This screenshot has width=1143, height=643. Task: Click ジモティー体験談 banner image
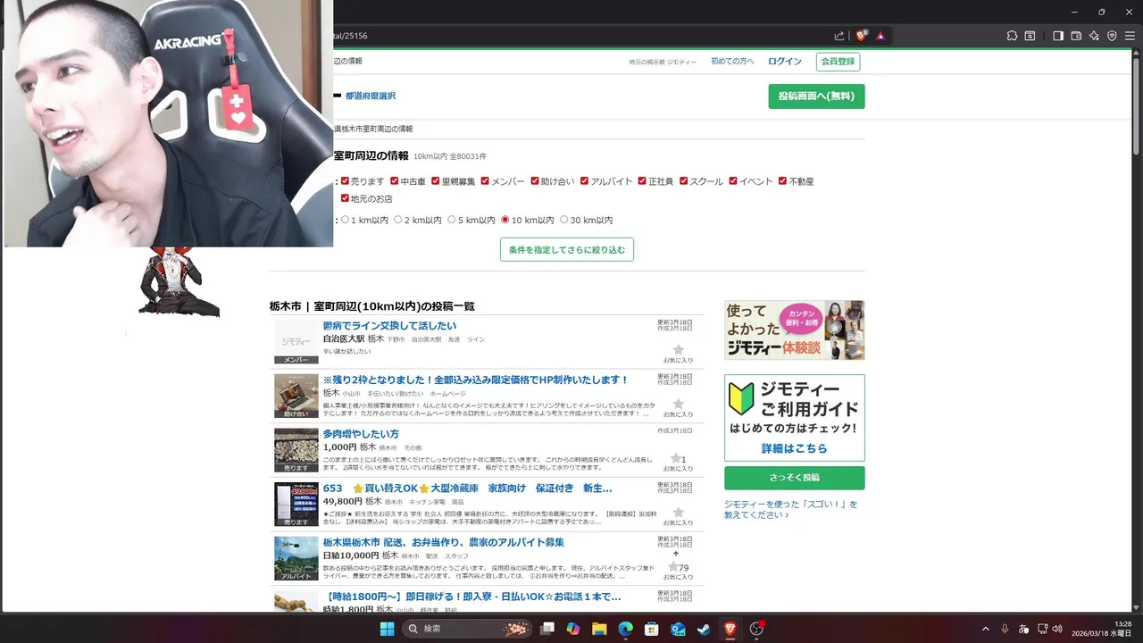(795, 330)
